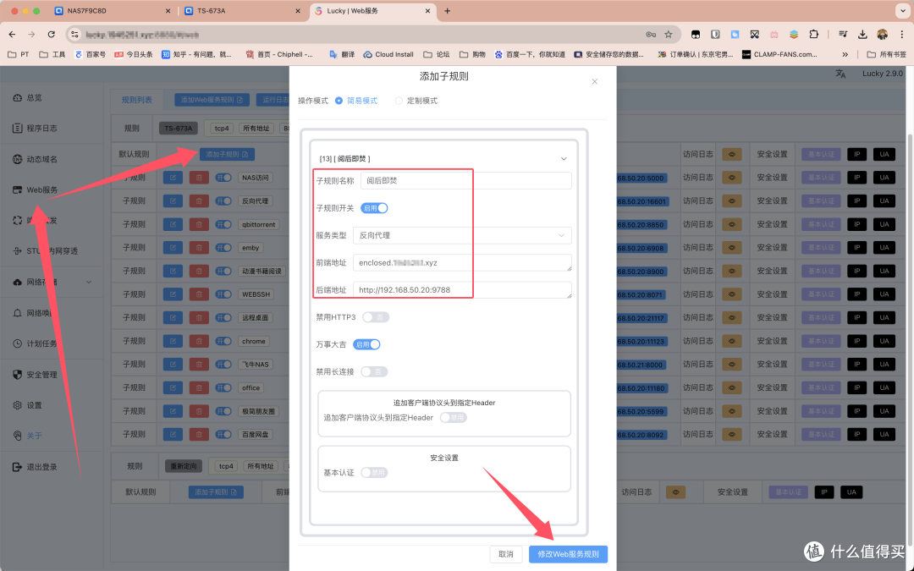
Task: Open 程序日志 in the sidebar
Action: point(35,129)
